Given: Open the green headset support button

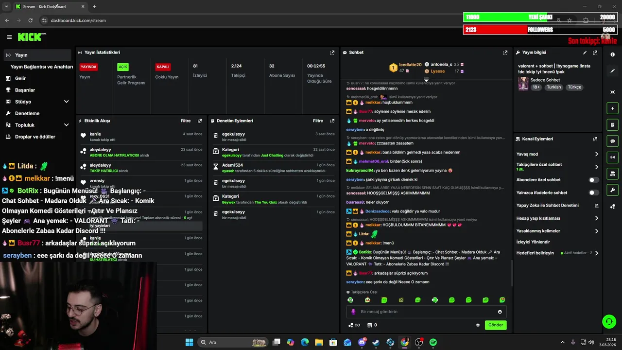Looking at the screenshot, I should pos(609,321).
